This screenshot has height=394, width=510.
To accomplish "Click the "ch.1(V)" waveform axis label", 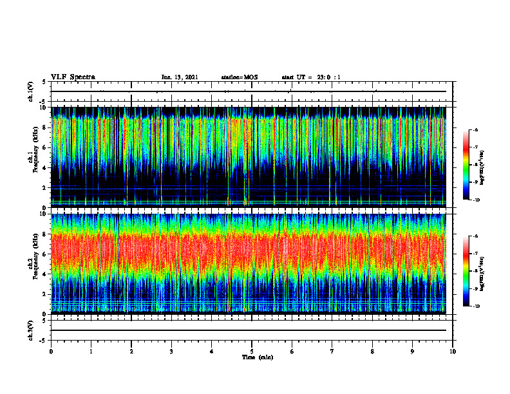I will [x=31, y=91].
